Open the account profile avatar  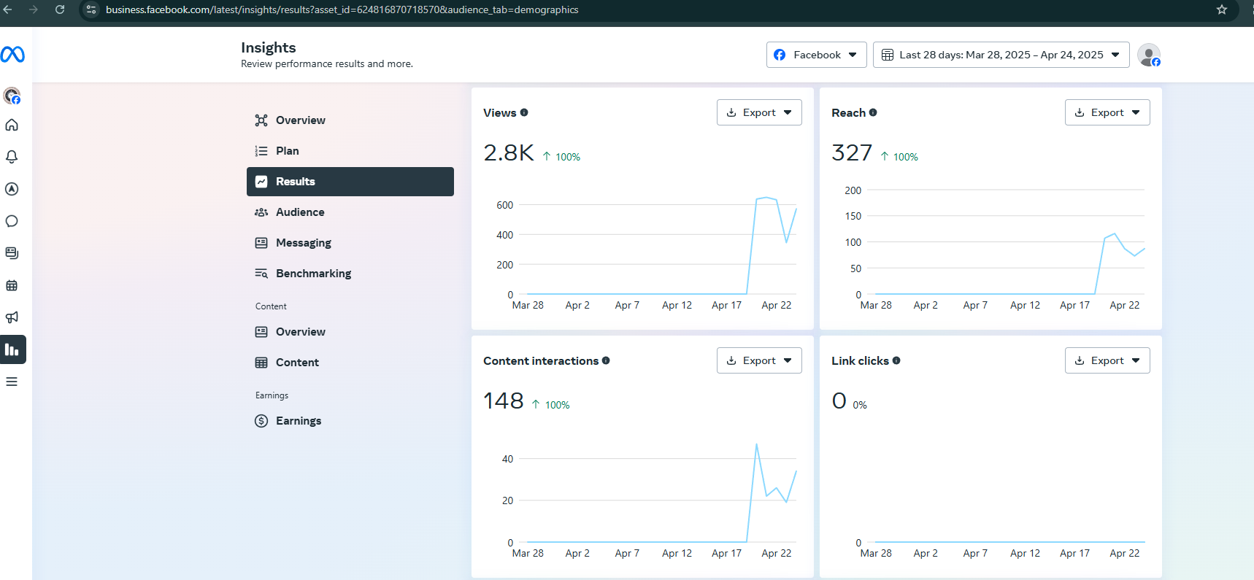click(x=1149, y=55)
